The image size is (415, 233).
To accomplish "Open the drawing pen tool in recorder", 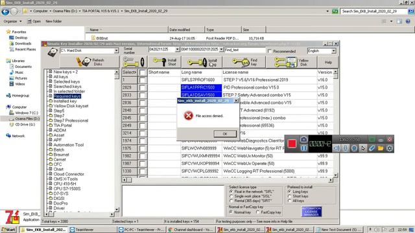I will click(372, 148).
